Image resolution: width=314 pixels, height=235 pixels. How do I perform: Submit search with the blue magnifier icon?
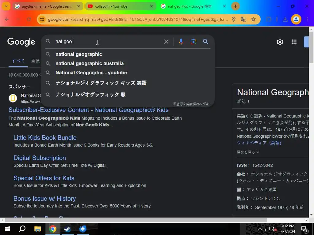pos(205,42)
